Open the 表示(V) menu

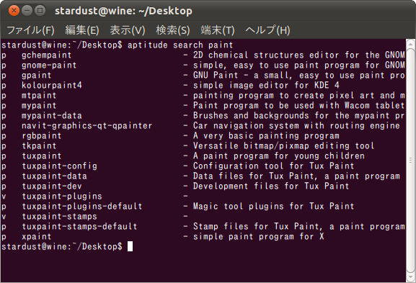128,30
